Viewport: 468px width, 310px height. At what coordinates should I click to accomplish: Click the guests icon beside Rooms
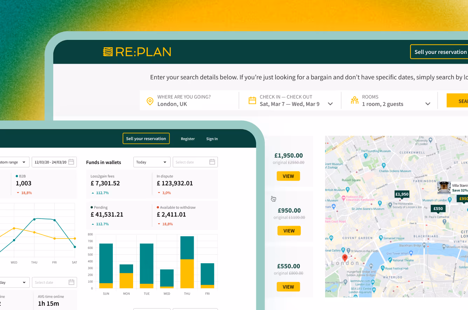tap(355, 100)
